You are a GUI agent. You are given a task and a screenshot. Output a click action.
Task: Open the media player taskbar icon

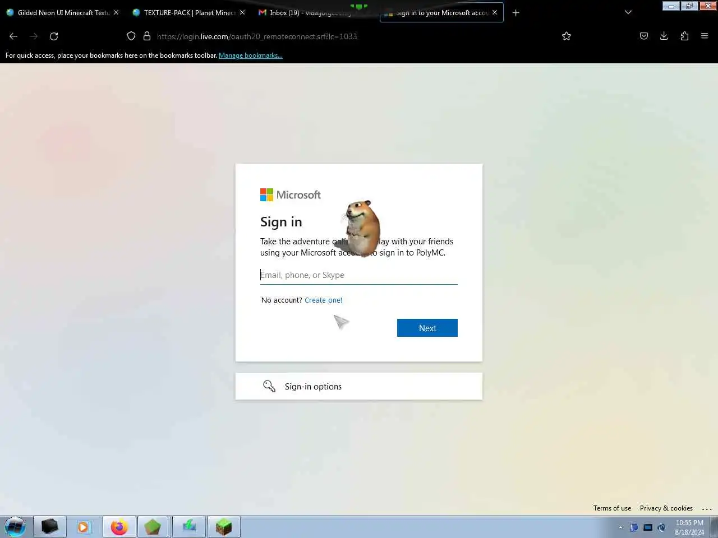pyautogui.click(x=84, y=527)
